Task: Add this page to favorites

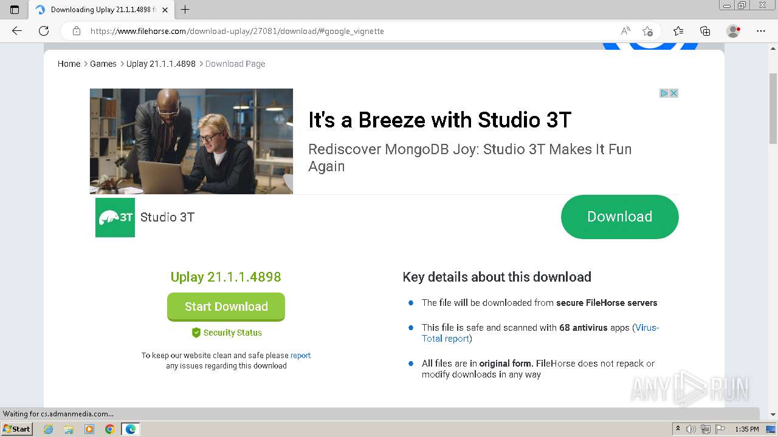Action: click(647, 31)
